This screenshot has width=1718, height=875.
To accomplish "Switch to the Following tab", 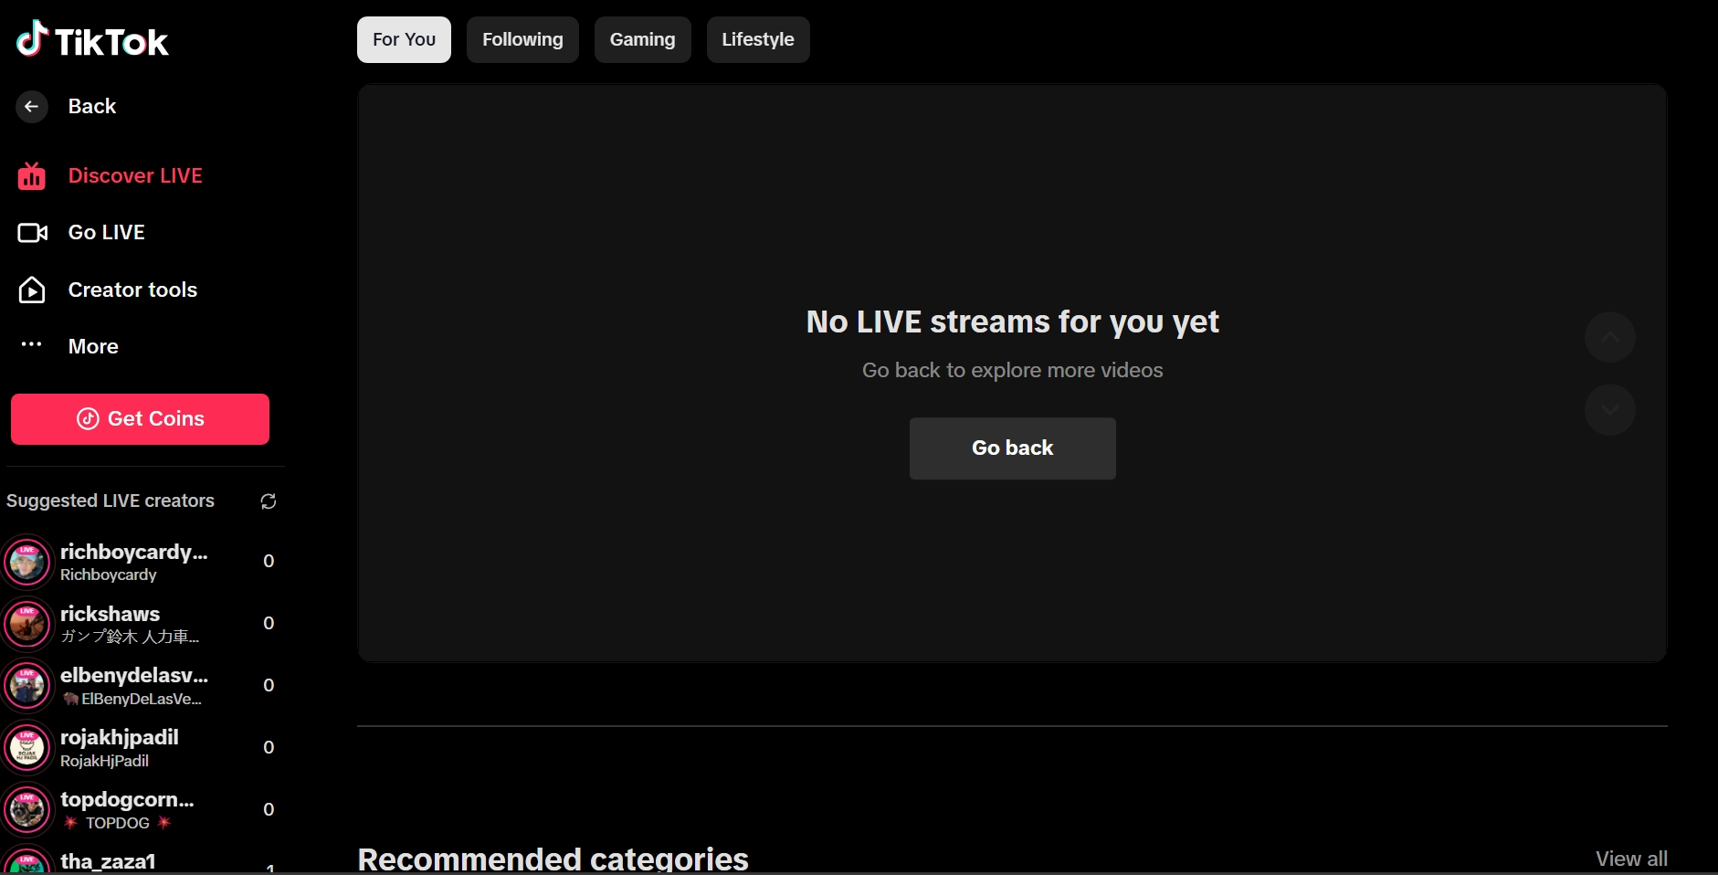I will coord(522,39).
